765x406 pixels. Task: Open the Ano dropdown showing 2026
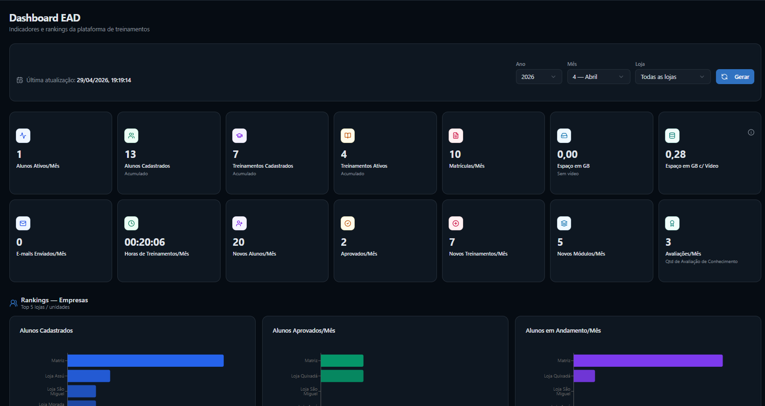[539, 77]
